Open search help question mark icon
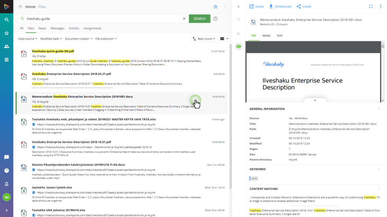387x217 pixels. pos(215,19)
